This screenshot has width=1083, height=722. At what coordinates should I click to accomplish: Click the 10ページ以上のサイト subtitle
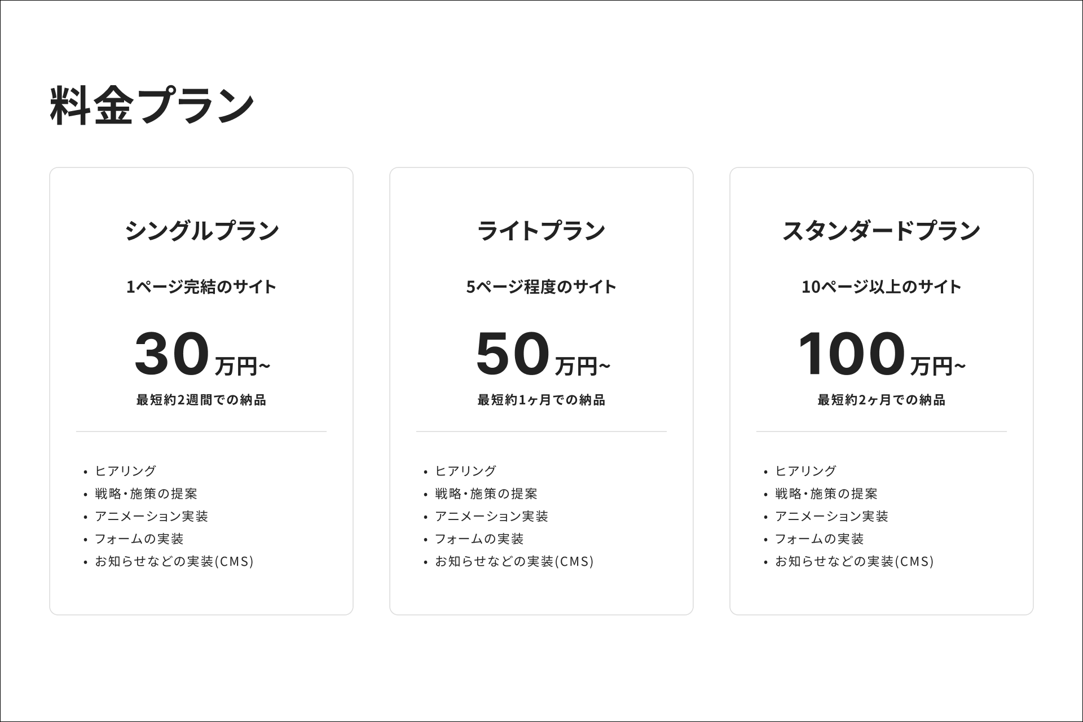[881, 287]
